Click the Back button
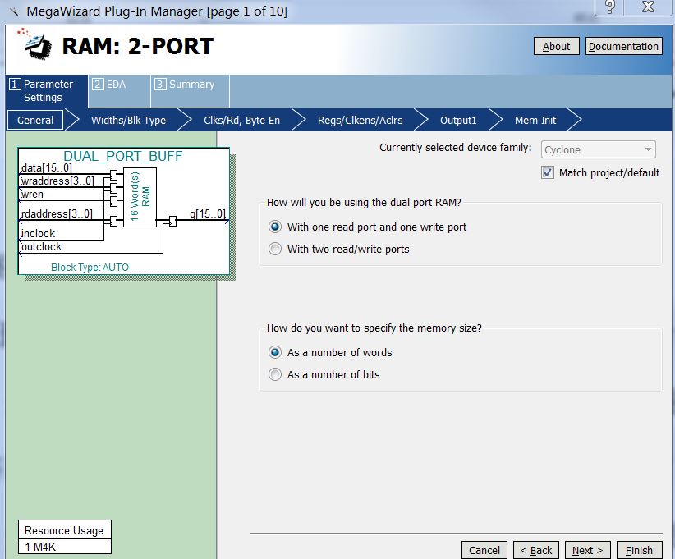Screen dimensions: 675x559 coord(536,551)
